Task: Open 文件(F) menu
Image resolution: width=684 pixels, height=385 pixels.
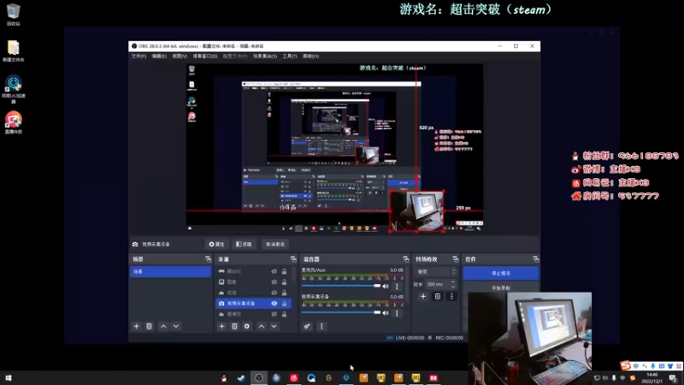Action: (x=139, y=56)
